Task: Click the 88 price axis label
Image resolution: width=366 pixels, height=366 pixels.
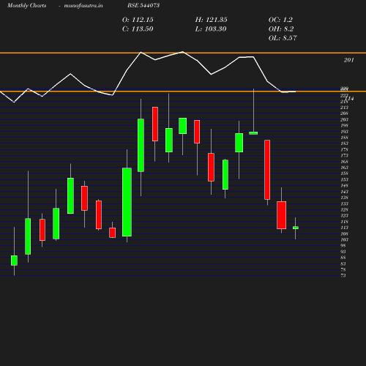Action: [x=343, y=258]
